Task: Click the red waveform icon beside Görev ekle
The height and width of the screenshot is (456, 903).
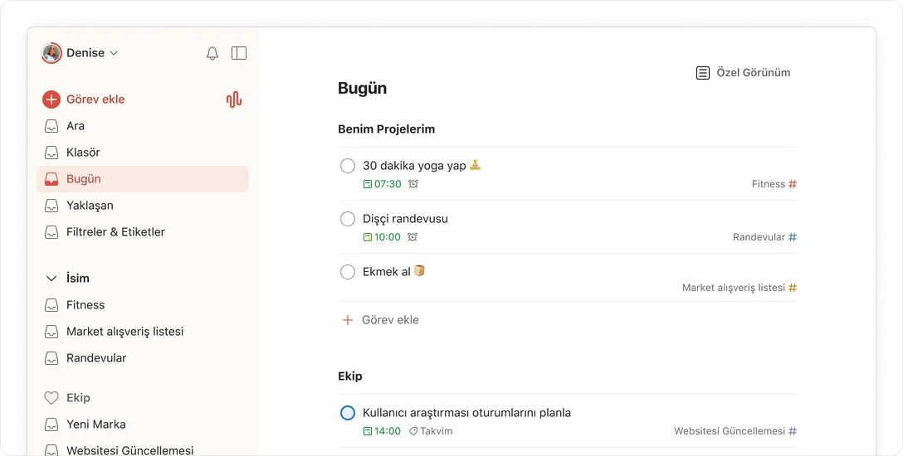Action: (x=234, y=99)
